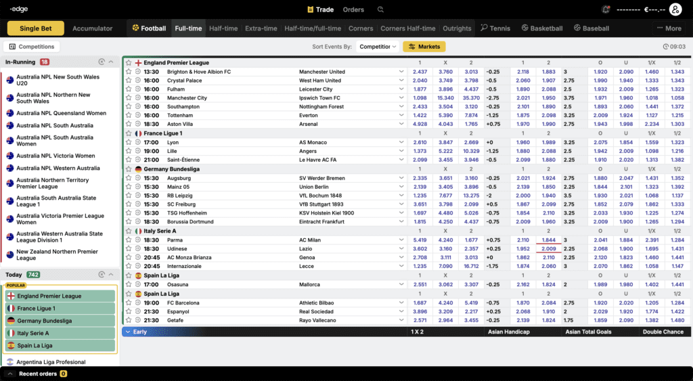
Task: Click the history clock icon for Osasuna row
Action: [x=138, y=285]
